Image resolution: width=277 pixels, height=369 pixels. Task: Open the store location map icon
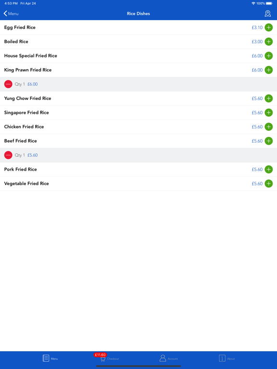click(267, 13)
